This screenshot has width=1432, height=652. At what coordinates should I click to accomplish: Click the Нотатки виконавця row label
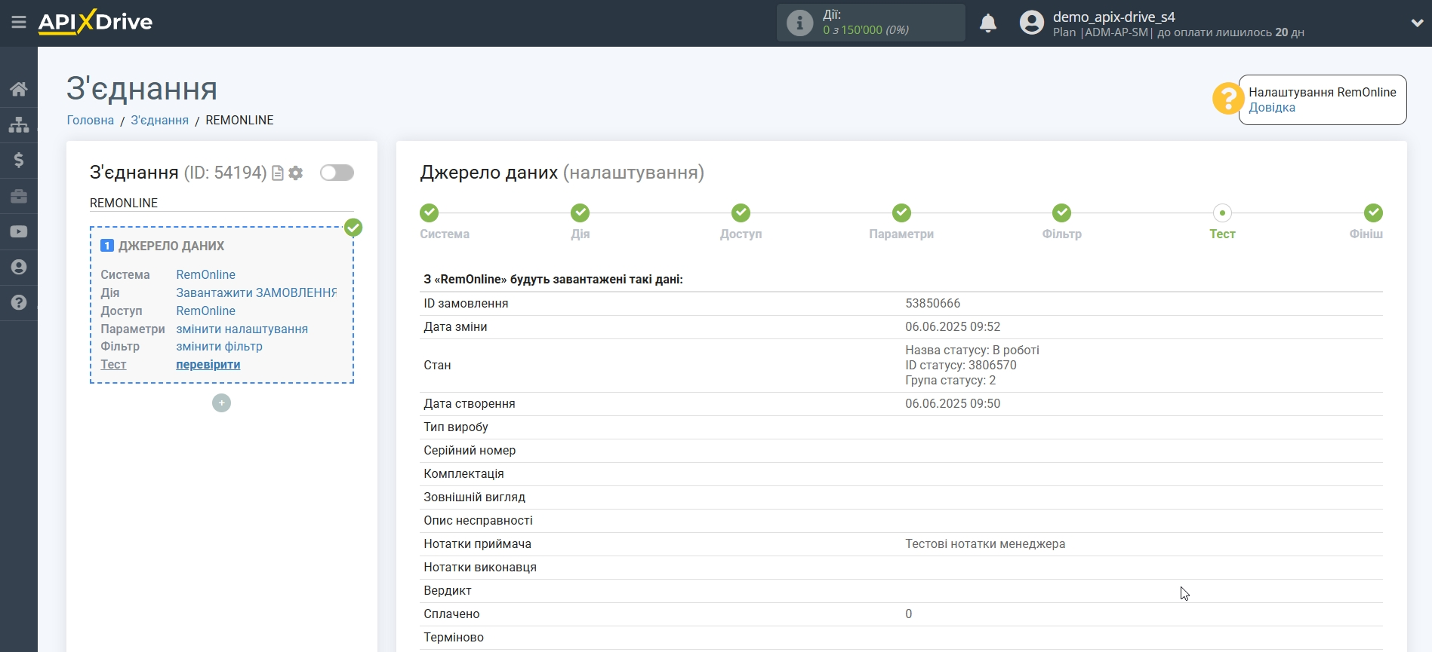(x=480, y=567)
